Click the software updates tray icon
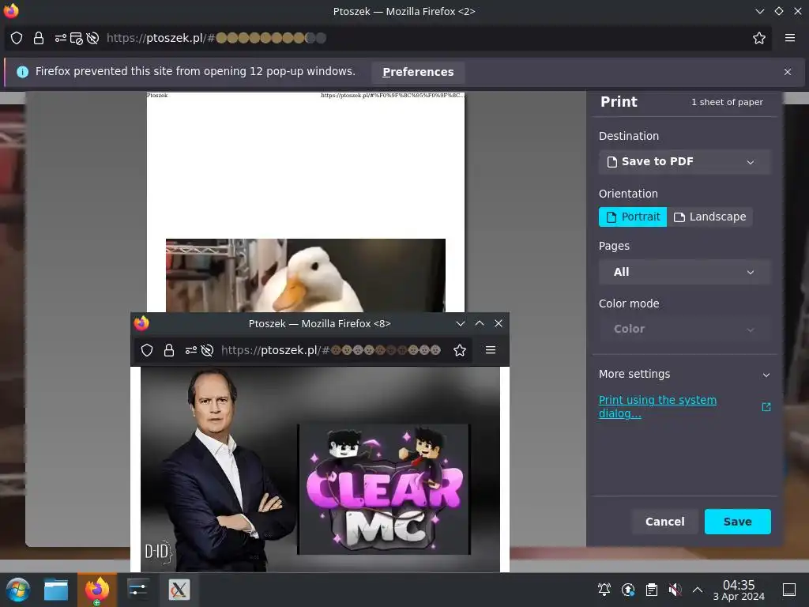The image size is (809, 607). click(628, 590)
